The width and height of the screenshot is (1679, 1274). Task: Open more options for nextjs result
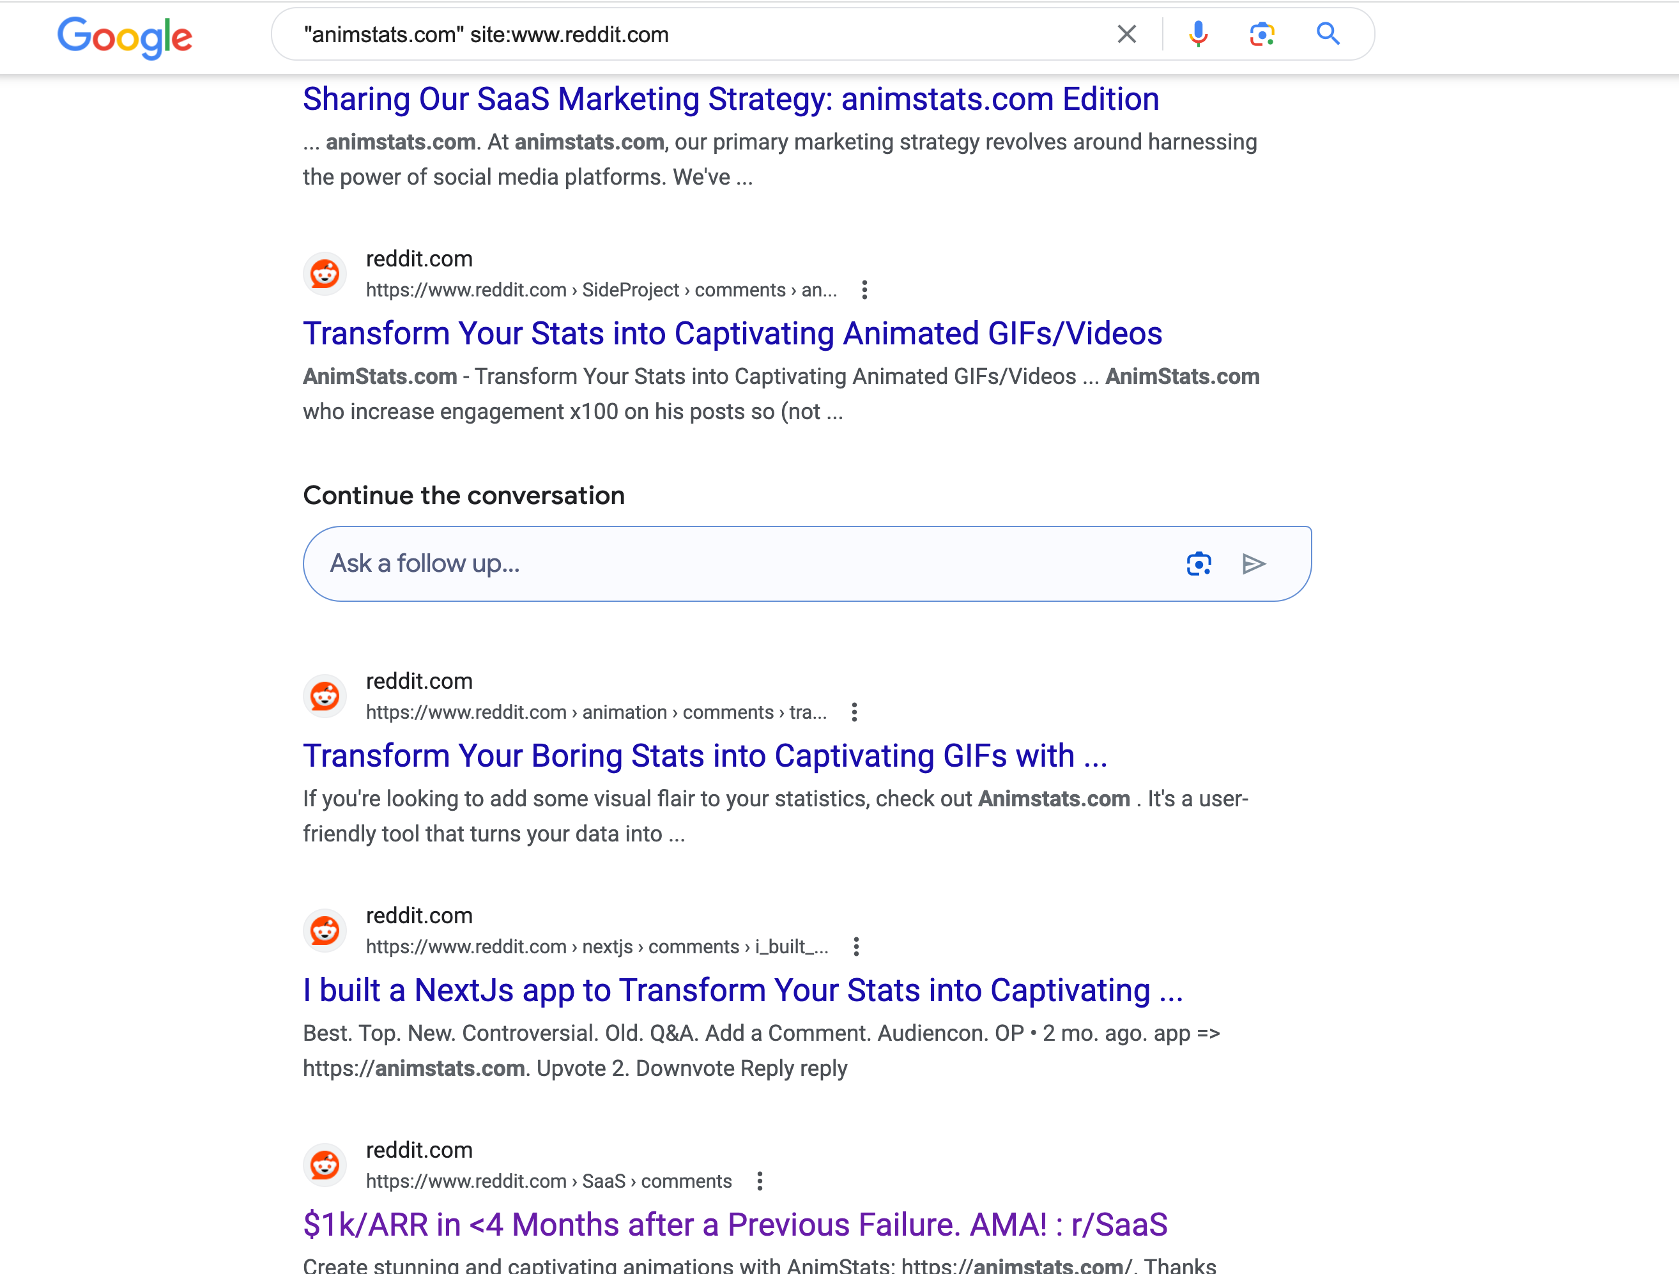(856, 947)
